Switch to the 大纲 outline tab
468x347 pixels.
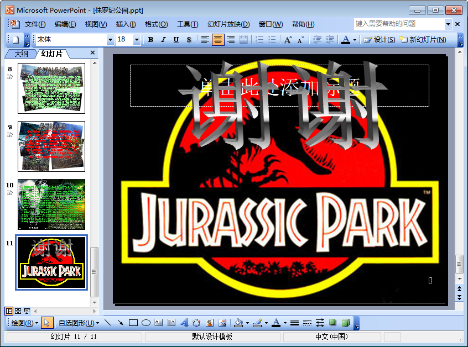pyautogui.click(x=21, y=54)
